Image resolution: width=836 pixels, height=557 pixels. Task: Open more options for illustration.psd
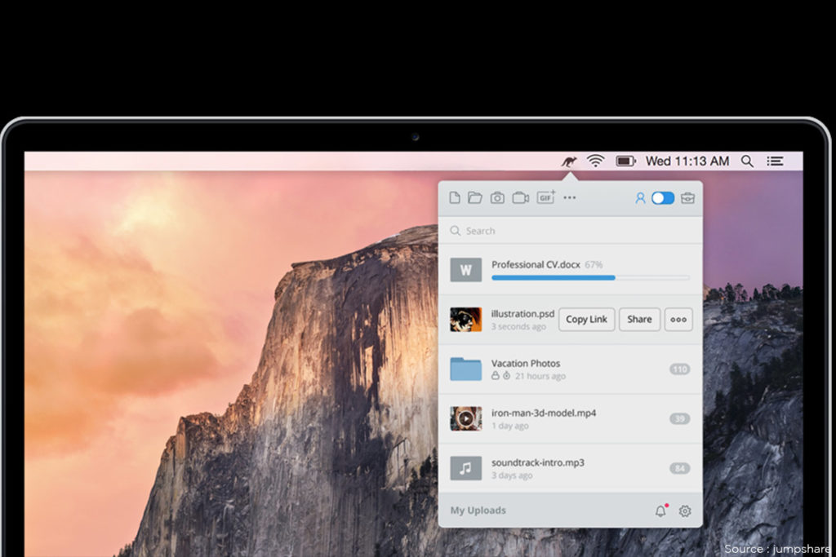[678, 320]
